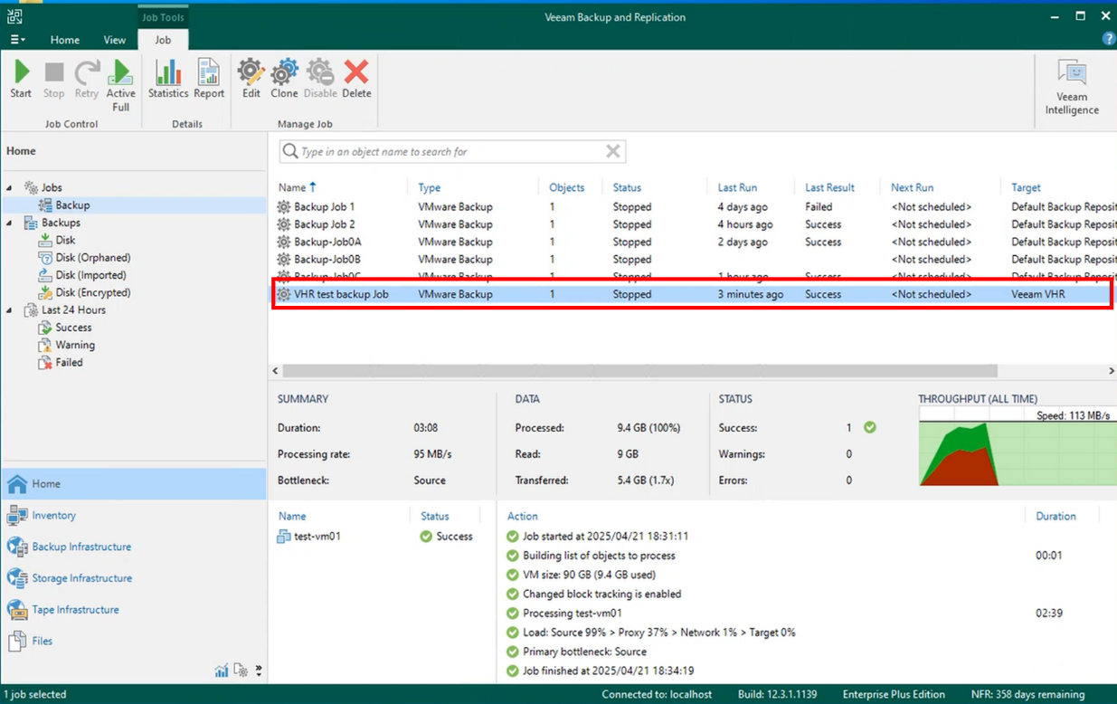
Task: Select Disk under Backups
Action: point(65,241)
